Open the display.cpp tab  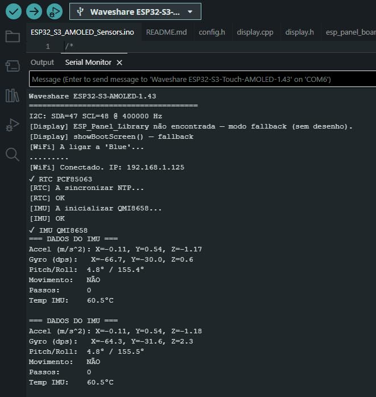pos(255,32)
